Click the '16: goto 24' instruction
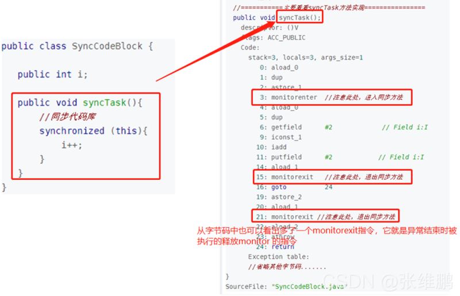This screenshot has height=296, width=460. coord(294,187)
